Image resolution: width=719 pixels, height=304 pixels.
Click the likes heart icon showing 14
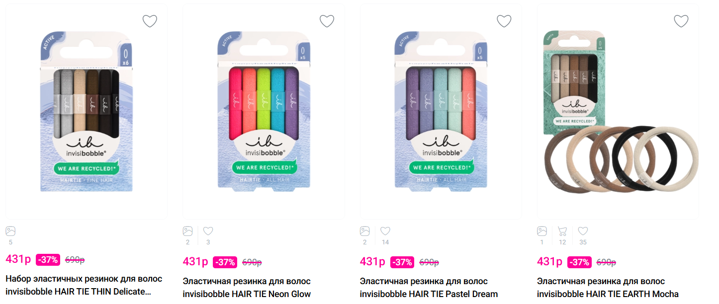click(385, 231)
